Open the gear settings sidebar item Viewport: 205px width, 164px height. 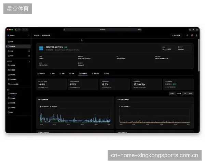point(18,108)
